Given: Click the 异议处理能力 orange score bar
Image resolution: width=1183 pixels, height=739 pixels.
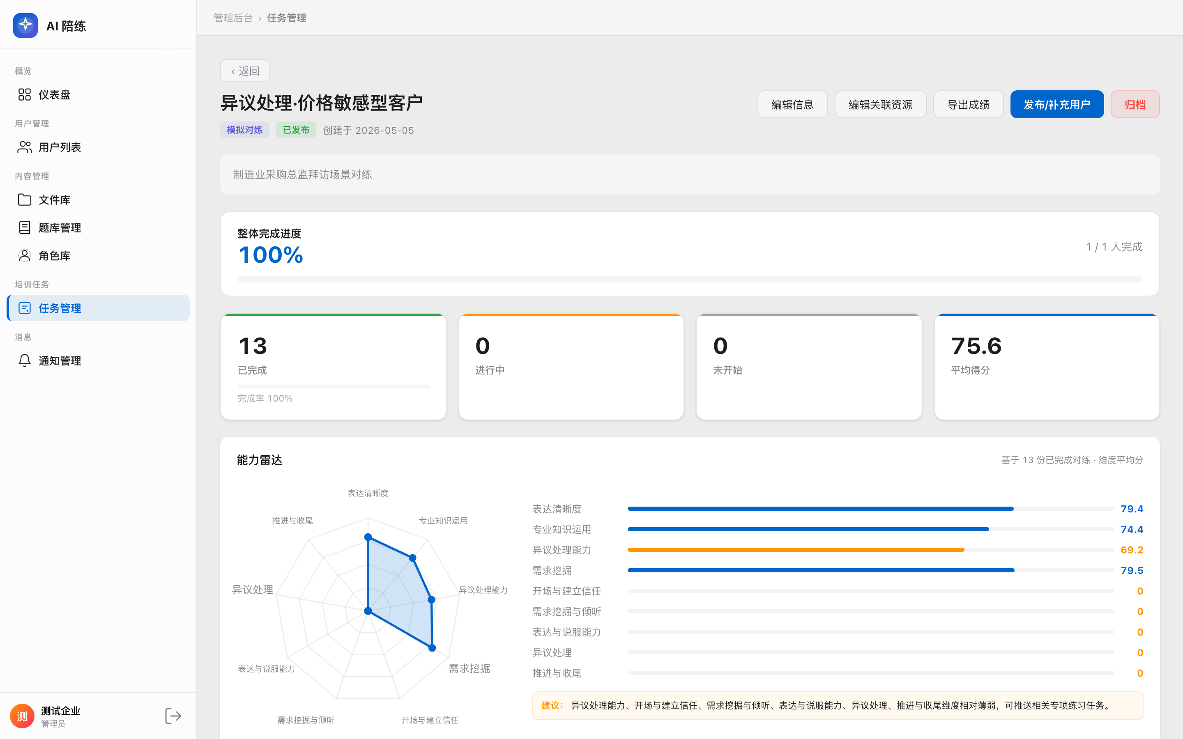Looking at the screenshot, I should (x=796, y=550).
